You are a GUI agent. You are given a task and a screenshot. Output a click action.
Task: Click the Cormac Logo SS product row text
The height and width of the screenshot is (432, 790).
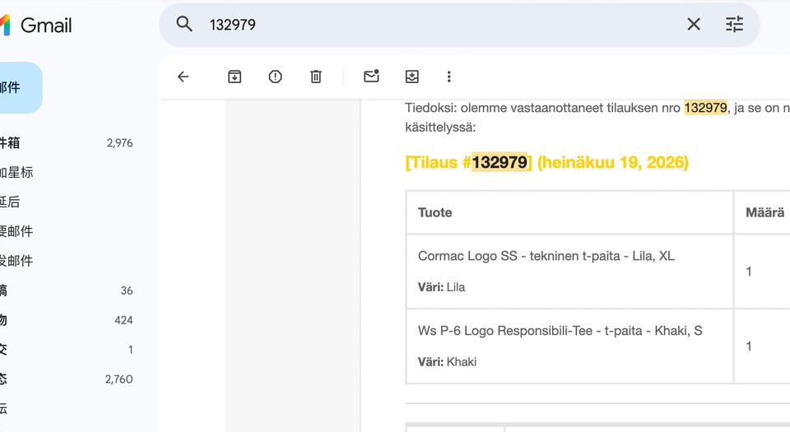point(546,256)
